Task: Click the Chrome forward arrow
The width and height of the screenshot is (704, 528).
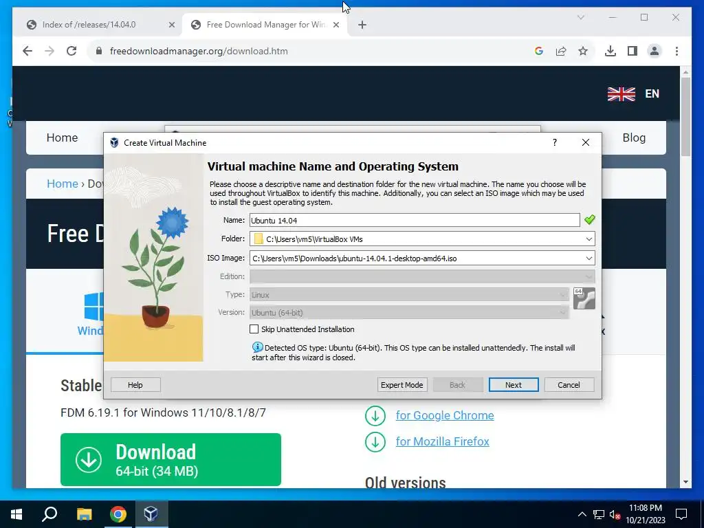Action: (49, 51)
